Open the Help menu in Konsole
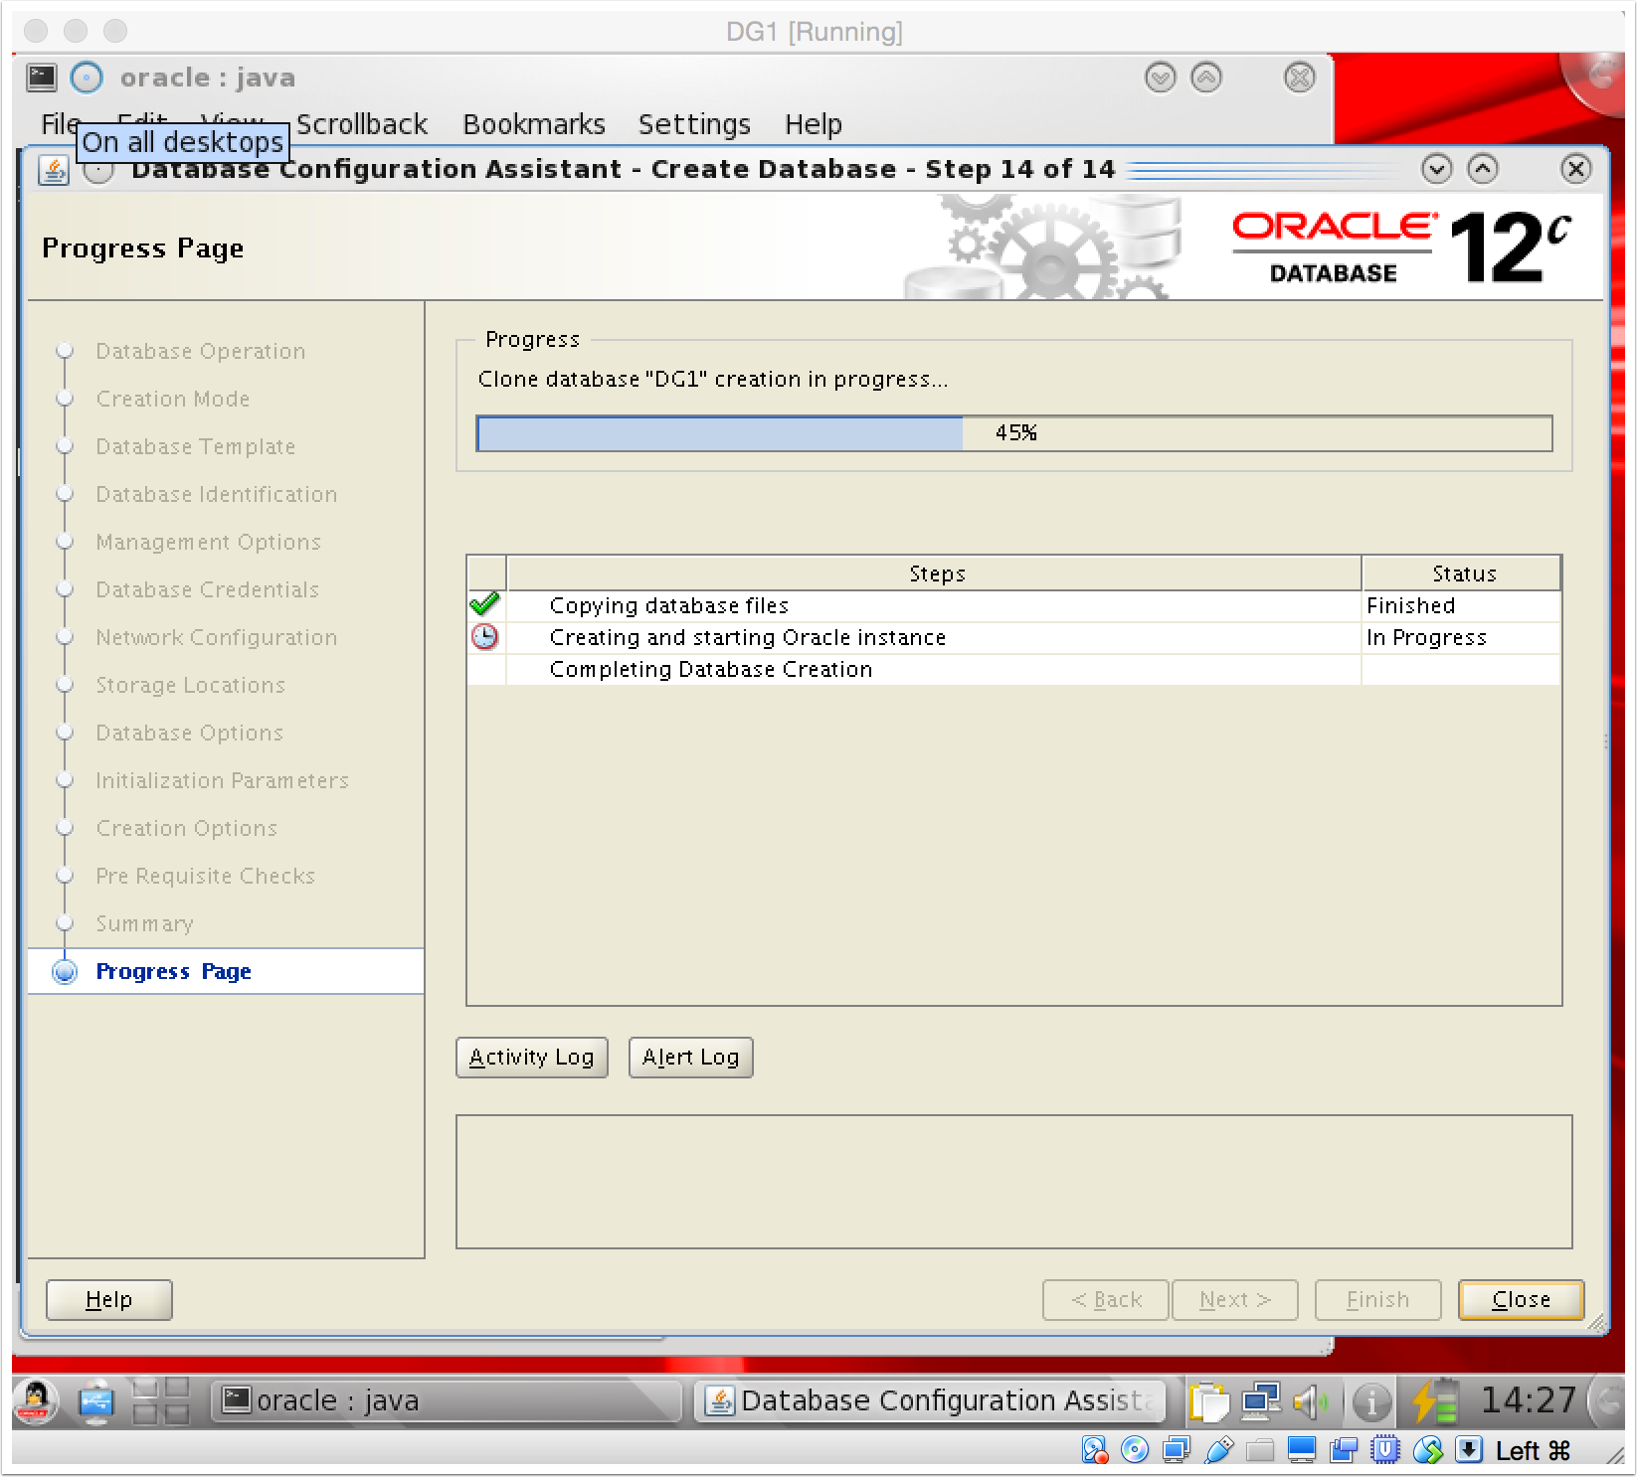Viewport: 1637px width, 1477px height. pyautogui.click(x=814, y=124)
